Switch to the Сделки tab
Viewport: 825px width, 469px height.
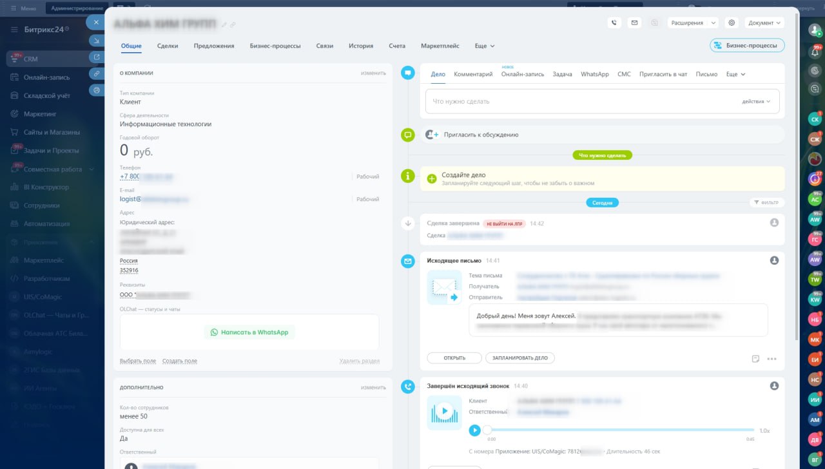tap(168, 46)
